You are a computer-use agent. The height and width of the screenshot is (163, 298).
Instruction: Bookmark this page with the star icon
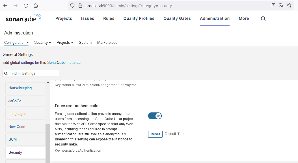(x=289, y=6)
